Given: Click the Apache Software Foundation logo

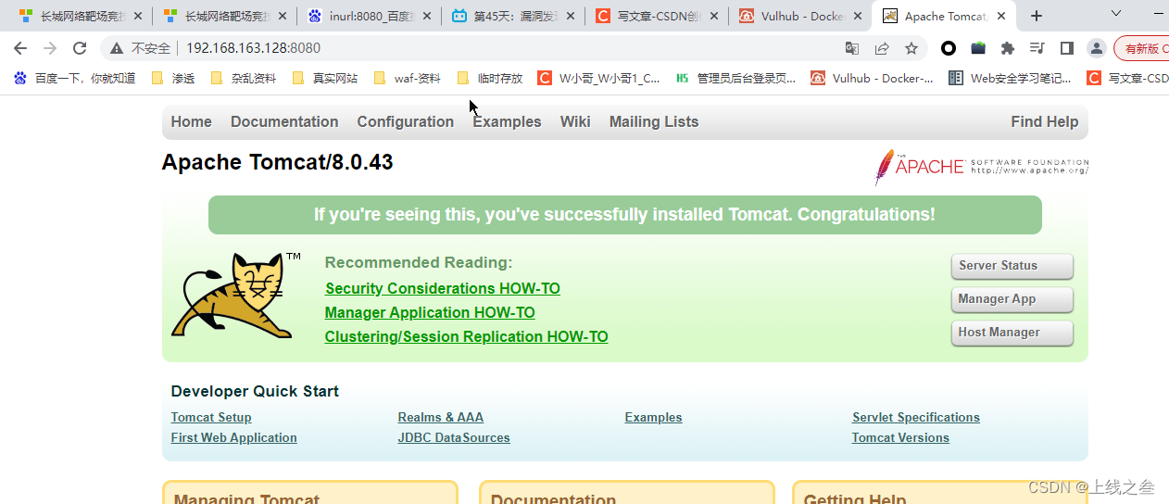Looking at the screenshot, I should click(981, 167).
